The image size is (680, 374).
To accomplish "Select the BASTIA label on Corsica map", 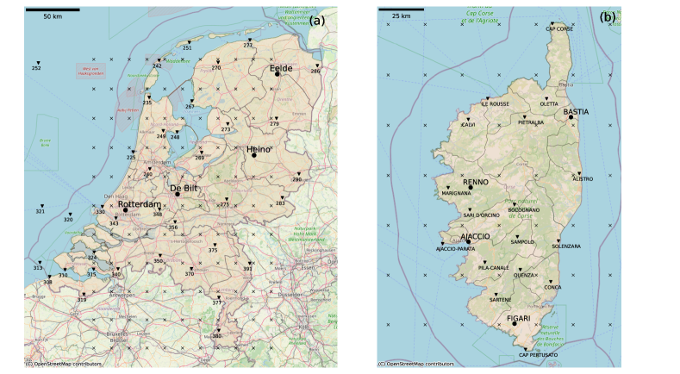I will point(576,112).
